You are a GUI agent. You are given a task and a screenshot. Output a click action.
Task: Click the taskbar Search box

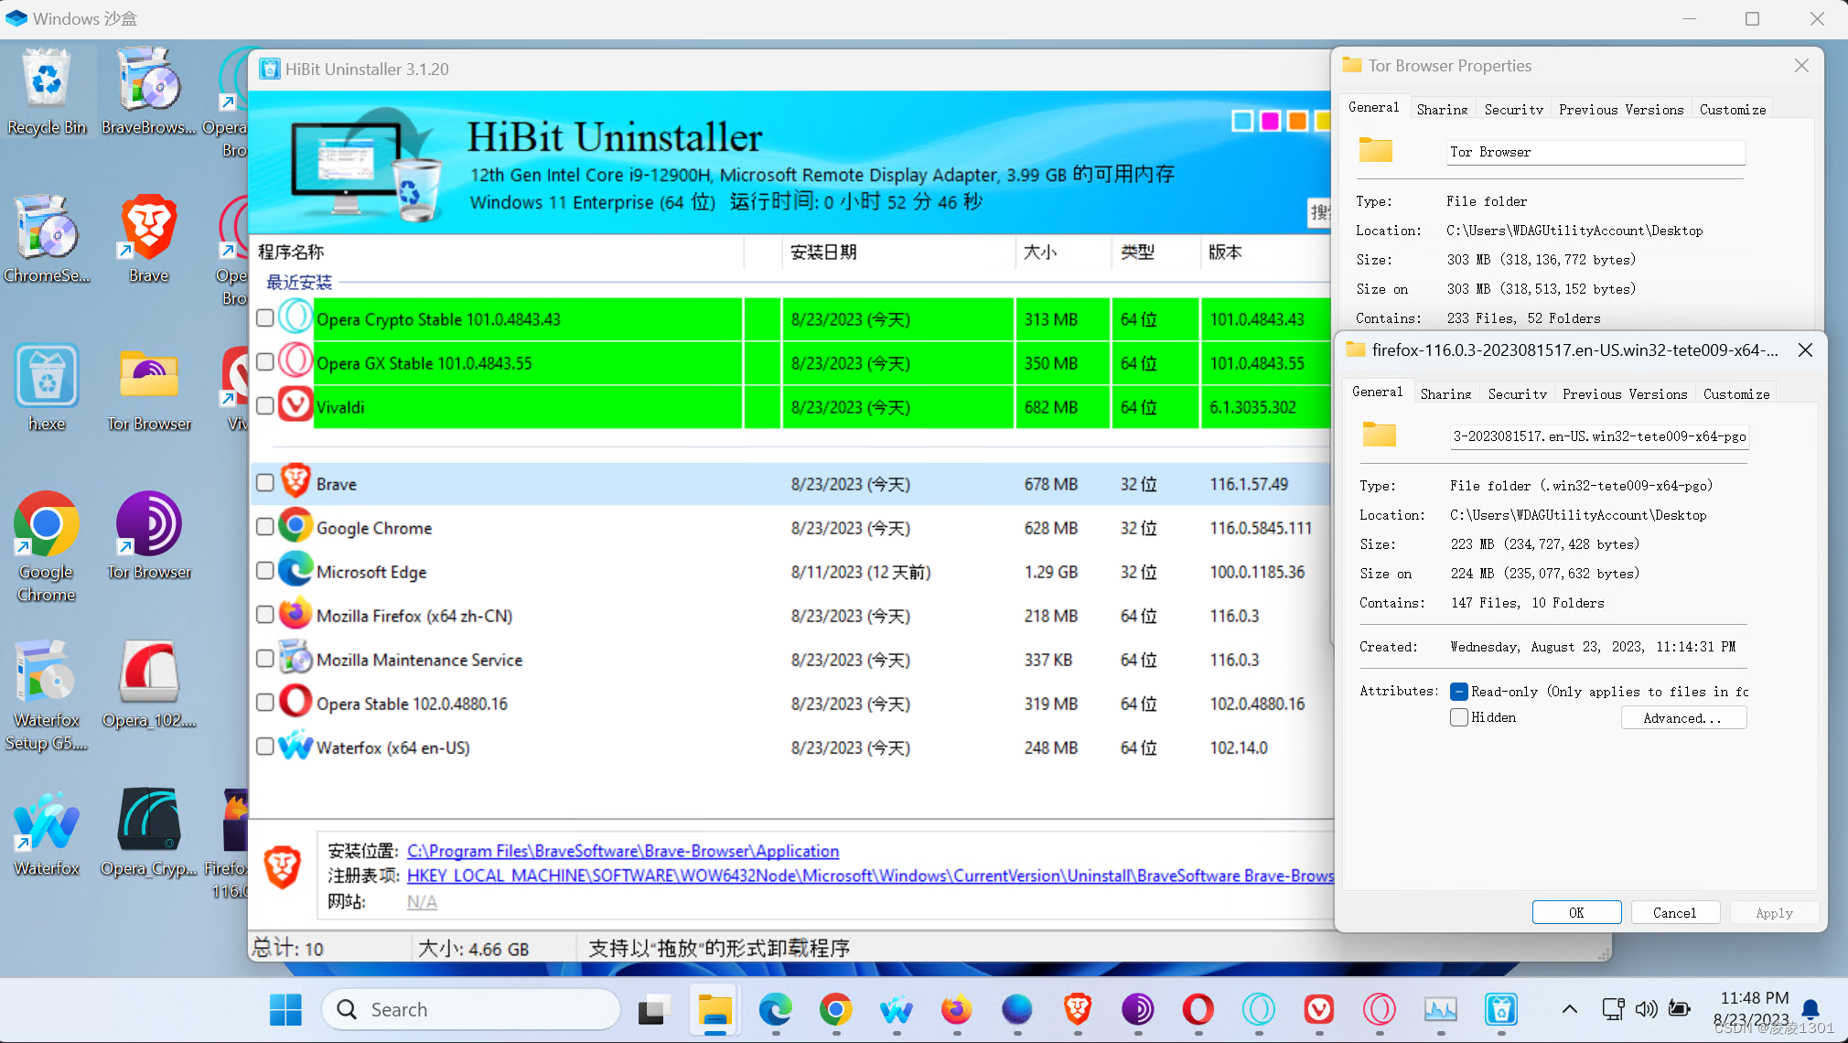(471, 1009)
